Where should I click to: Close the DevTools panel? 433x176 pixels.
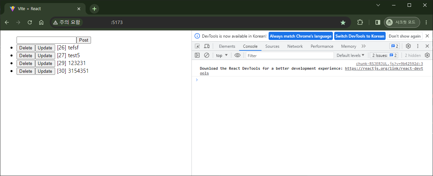pos(427,46)
